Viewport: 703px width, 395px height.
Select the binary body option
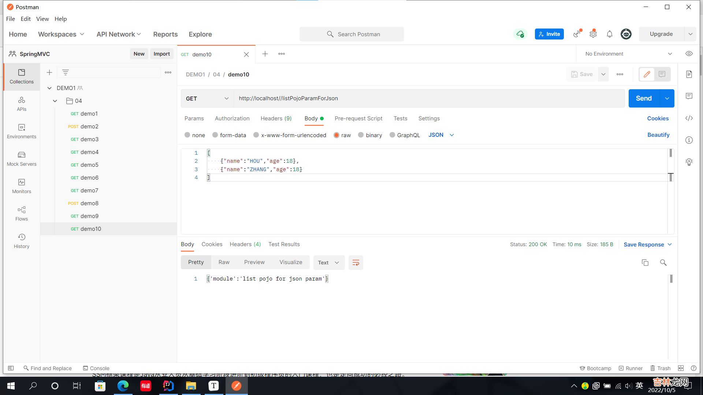[x=361, y=135]
